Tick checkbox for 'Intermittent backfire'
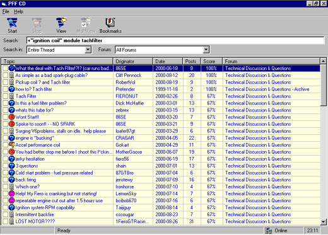 coord(5,214)
